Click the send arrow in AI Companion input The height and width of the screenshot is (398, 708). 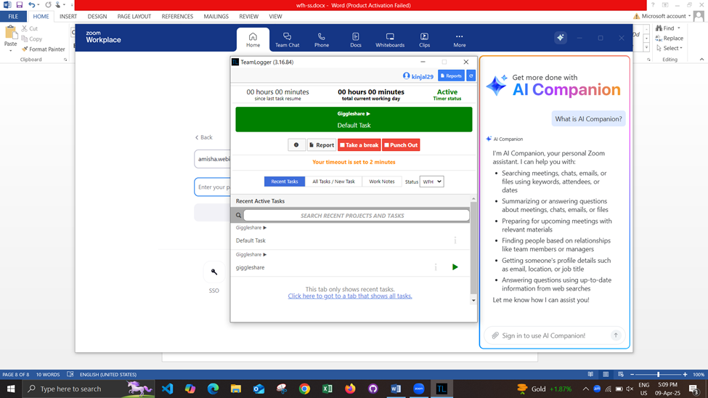616,336
